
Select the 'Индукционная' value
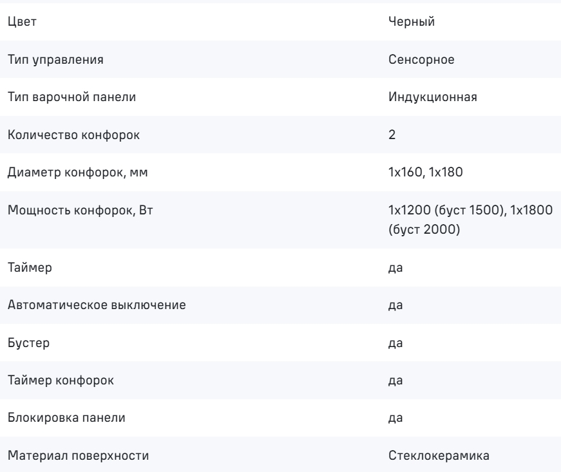[433, 97]
